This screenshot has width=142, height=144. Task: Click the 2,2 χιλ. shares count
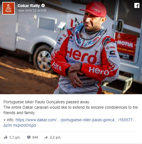tap(55, 137)
